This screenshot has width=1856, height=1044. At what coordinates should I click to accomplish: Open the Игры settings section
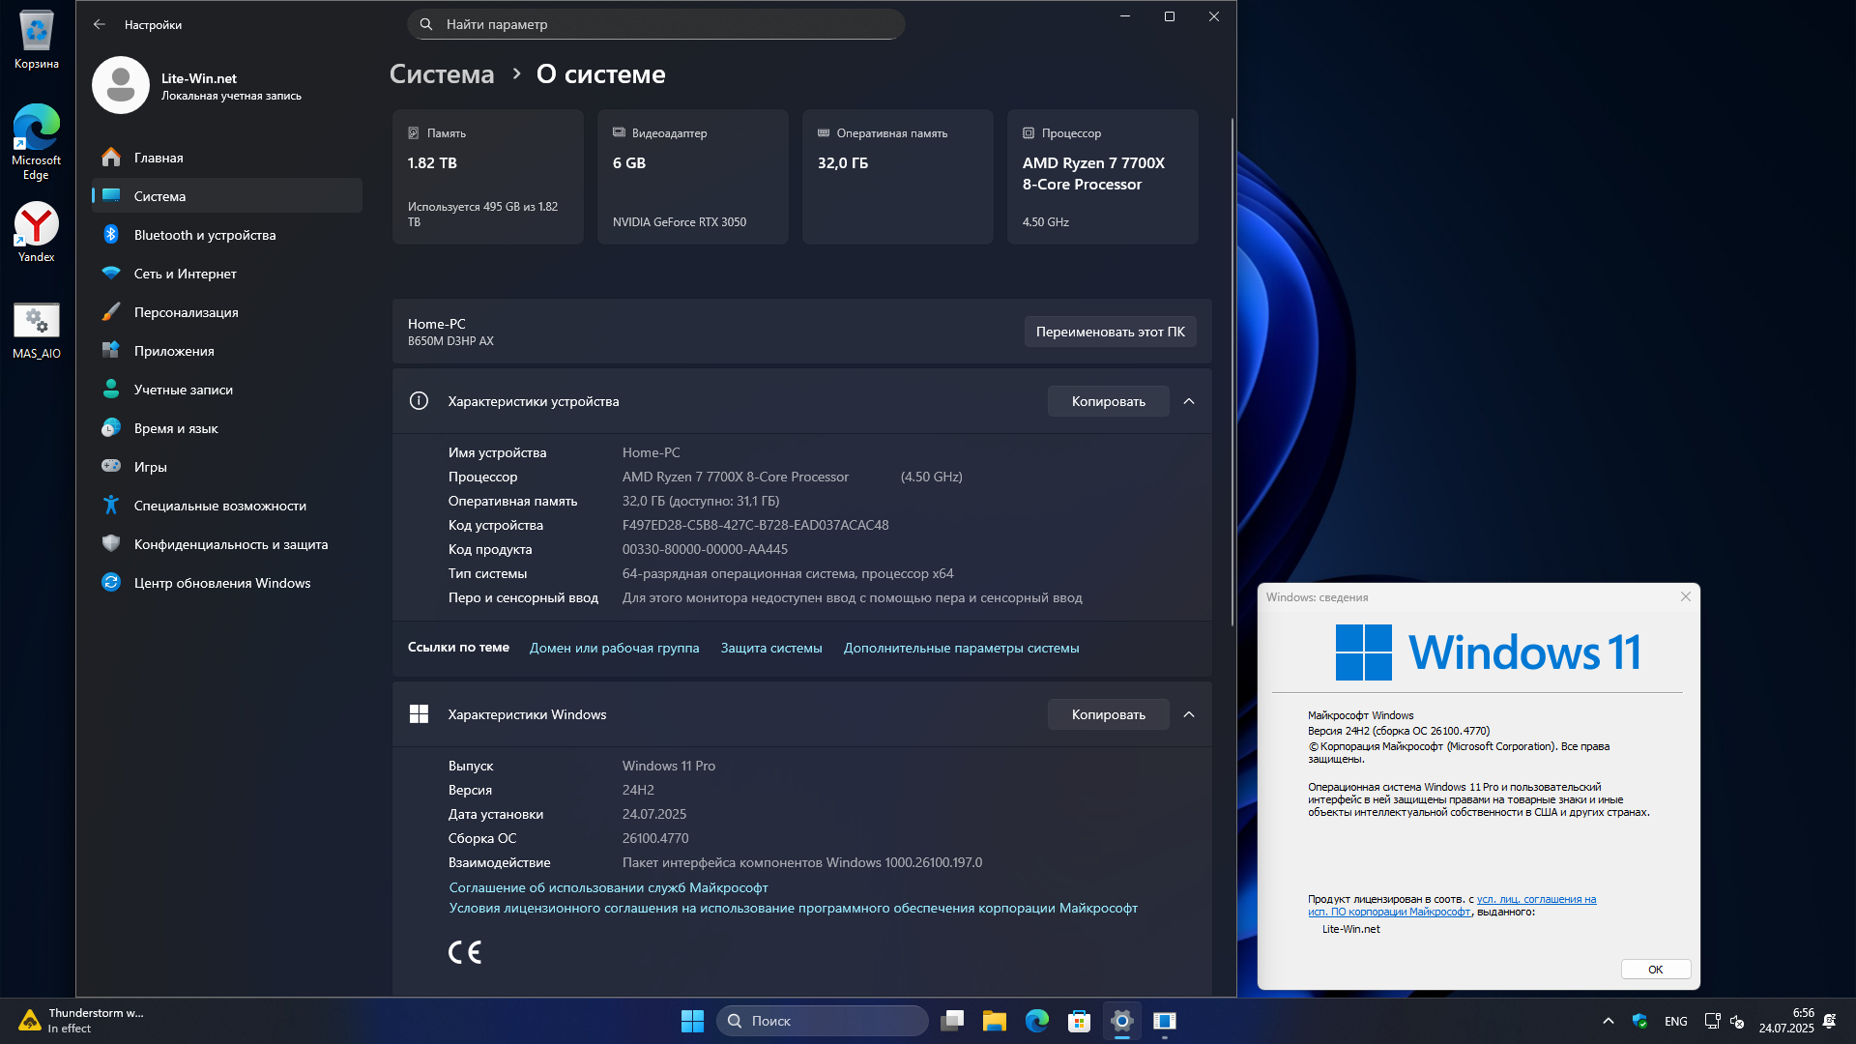[x=150, y=467]
